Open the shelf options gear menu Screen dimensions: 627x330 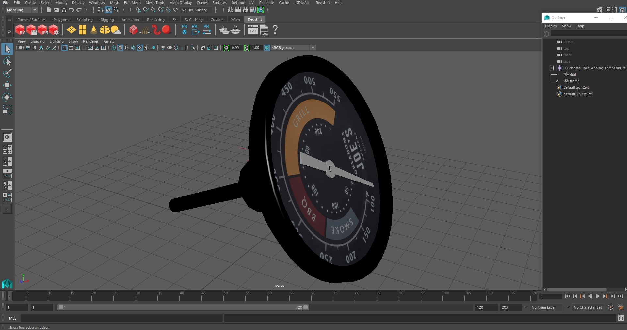pos(9,32)
